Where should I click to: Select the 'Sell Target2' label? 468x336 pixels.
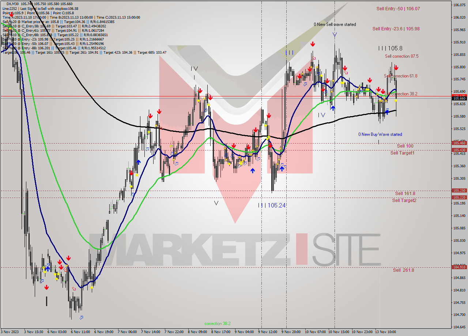click(404, 200)
